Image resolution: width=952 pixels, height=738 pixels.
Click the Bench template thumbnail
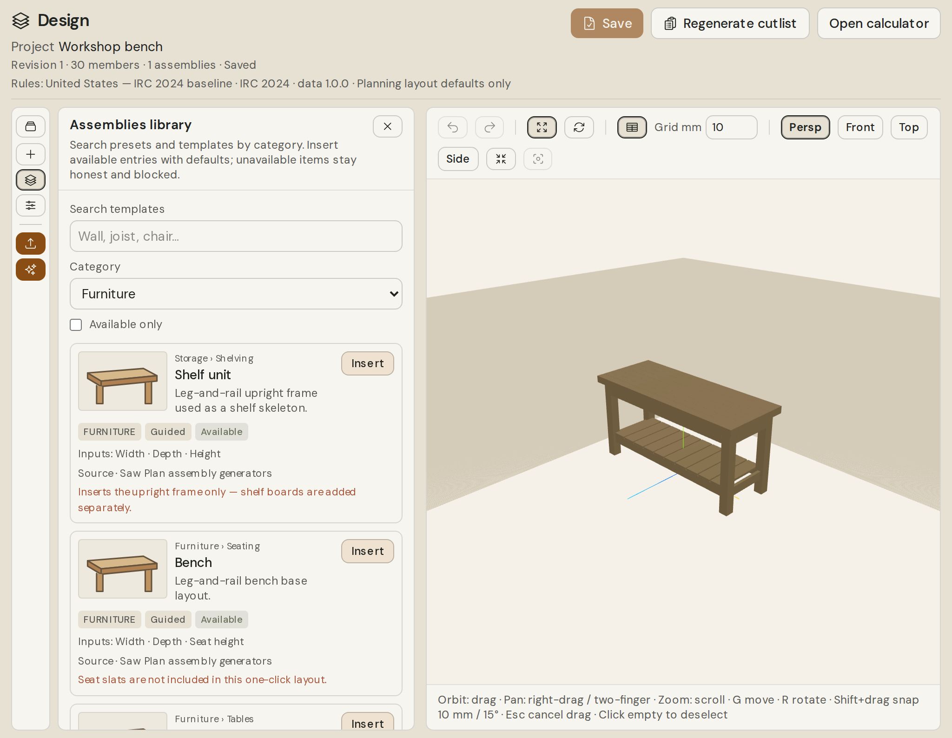pyautogui.click(x=123, y=569)
